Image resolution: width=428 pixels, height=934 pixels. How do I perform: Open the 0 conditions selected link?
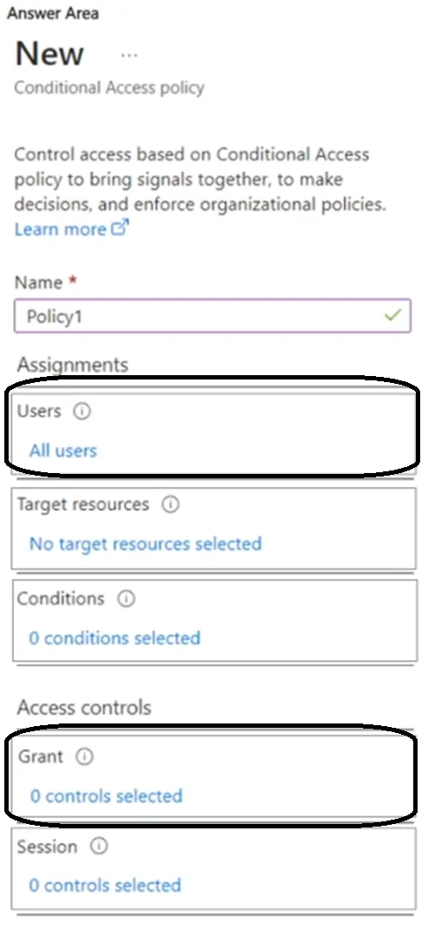114,638
